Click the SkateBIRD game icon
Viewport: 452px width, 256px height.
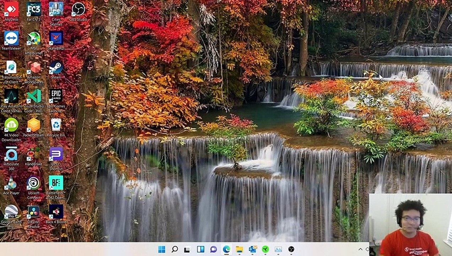point(56,41)
